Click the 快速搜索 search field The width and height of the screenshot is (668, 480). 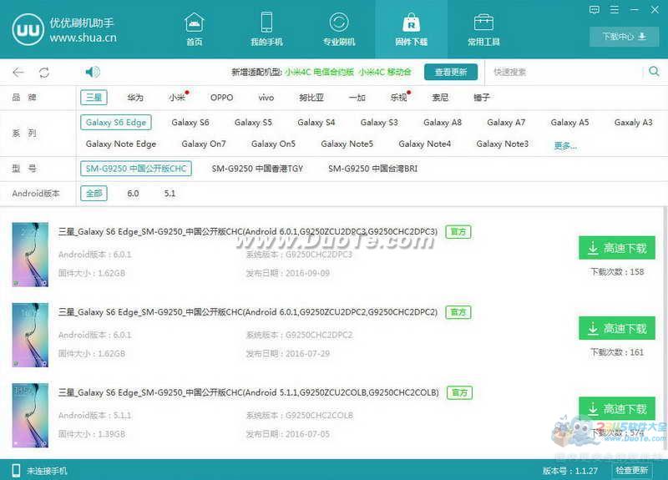pyautogui.click(x=564, y=73)
